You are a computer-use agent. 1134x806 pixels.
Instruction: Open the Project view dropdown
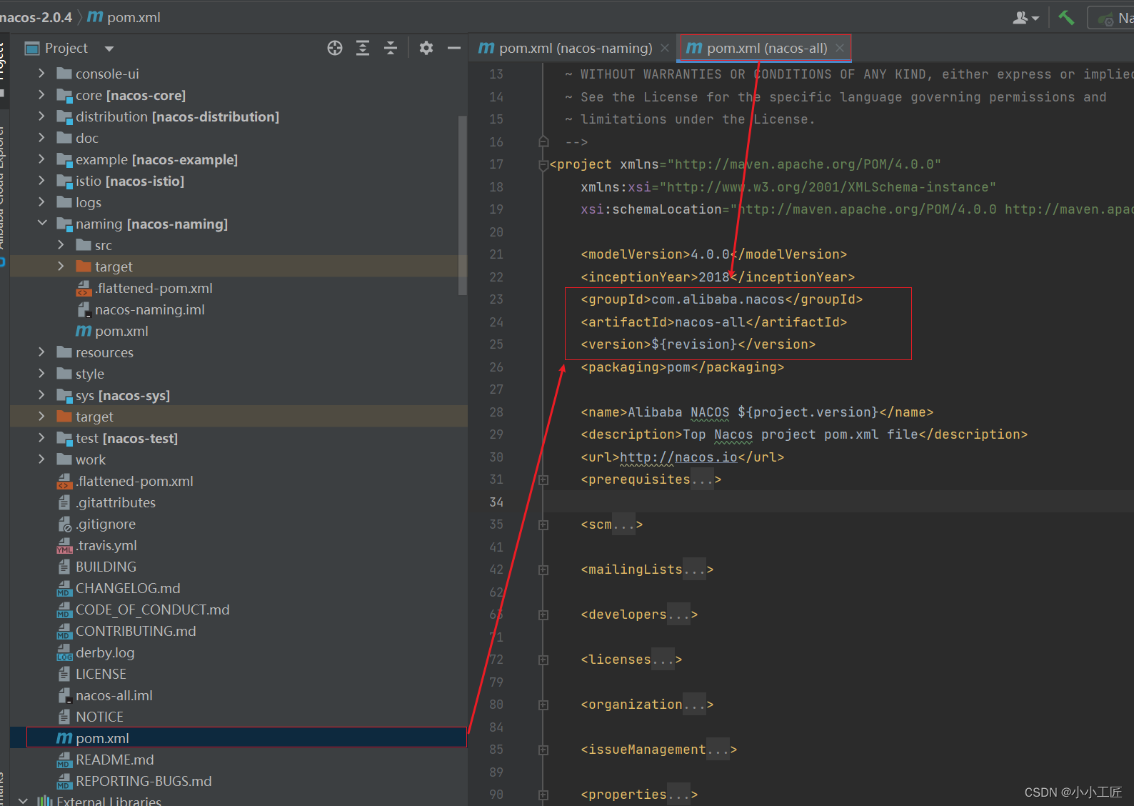(x=109, y=49)
